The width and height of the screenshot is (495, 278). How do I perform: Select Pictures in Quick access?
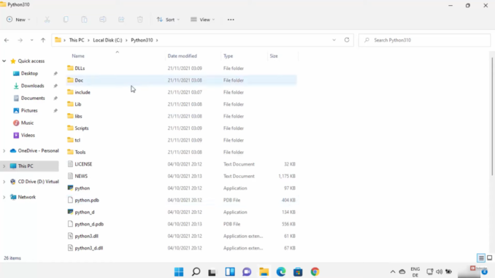[x=29, y=110]
